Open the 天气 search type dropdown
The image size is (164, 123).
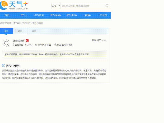coord(56,6)
